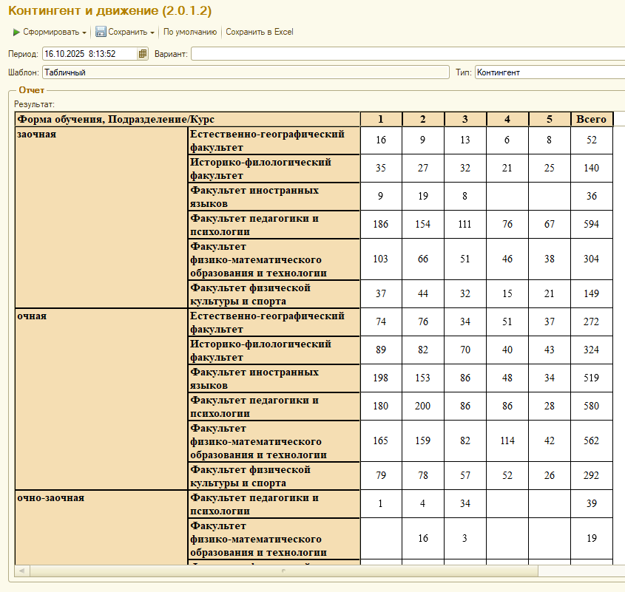Focus the Вариант input field
625x592 pixels.
pos(407,54)
